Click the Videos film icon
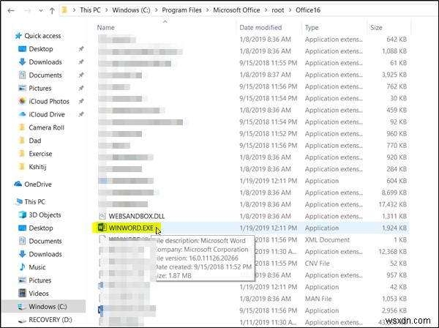This screenshot has height=328, width=439. pos(22,294)
